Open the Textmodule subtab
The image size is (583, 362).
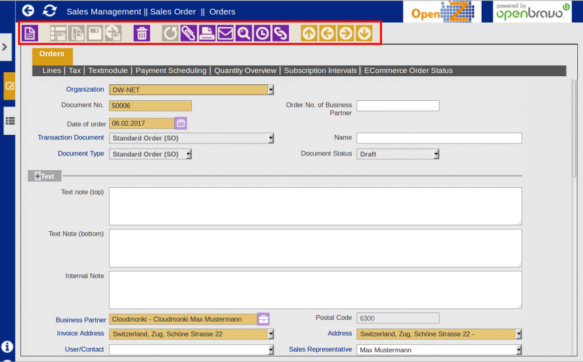click(108, 71)
